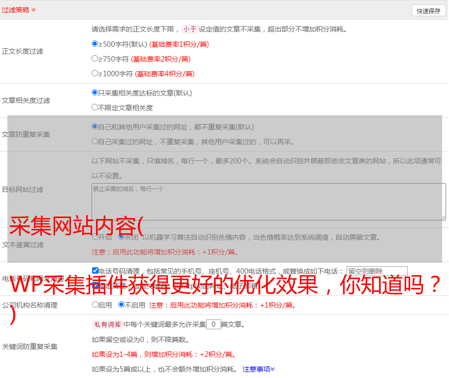Select the ≥500字符(默认) length option

[x=95, y=43]
